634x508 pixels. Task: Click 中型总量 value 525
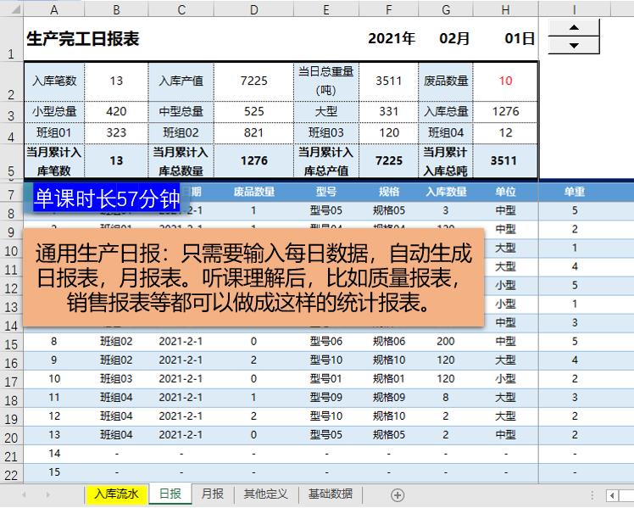[x=254, y=111]
